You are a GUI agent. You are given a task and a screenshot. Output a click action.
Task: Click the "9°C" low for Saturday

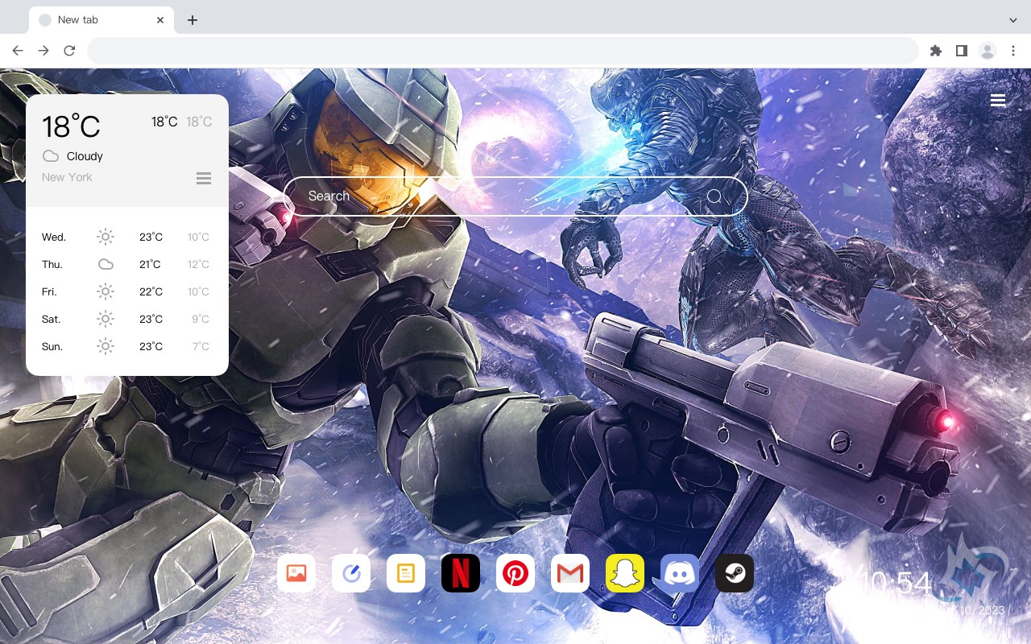201,319
